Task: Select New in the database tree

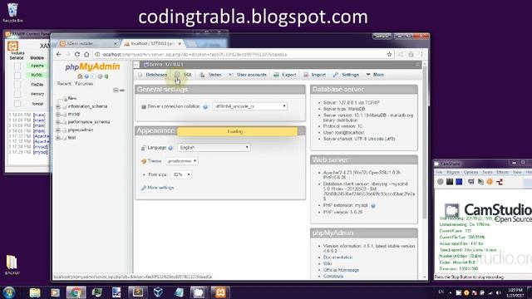Action: pos(72,98)
